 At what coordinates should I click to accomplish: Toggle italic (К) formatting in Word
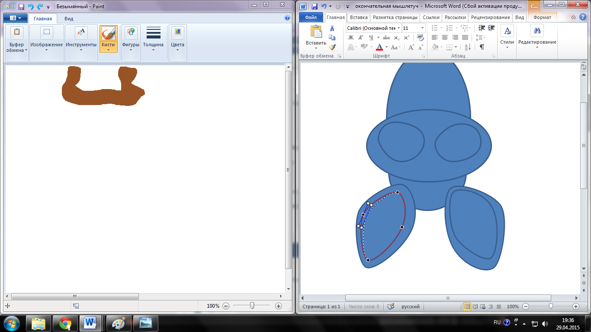pos(361,38)
